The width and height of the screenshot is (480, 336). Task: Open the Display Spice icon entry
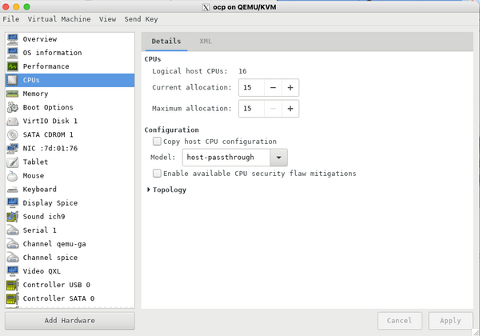(x=13, y=203)
